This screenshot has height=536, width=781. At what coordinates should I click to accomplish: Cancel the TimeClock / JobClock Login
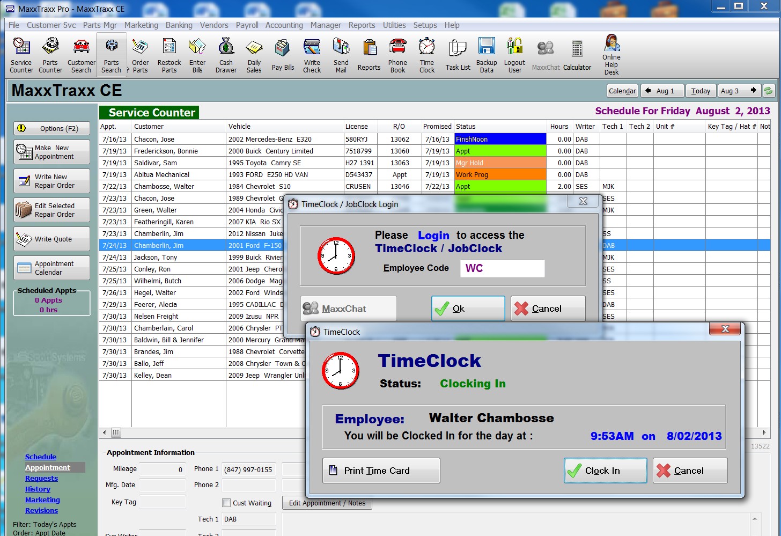(x=548, y=309)
